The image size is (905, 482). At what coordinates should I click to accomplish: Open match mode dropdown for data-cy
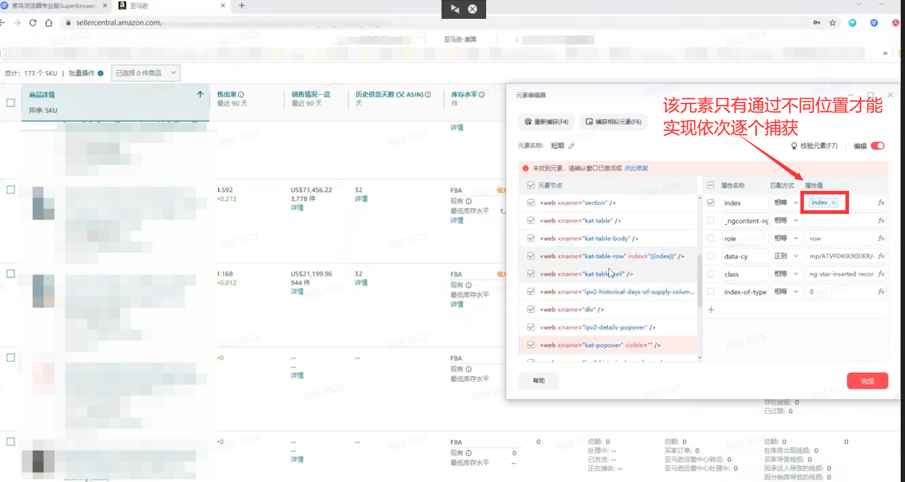point(786,256)
